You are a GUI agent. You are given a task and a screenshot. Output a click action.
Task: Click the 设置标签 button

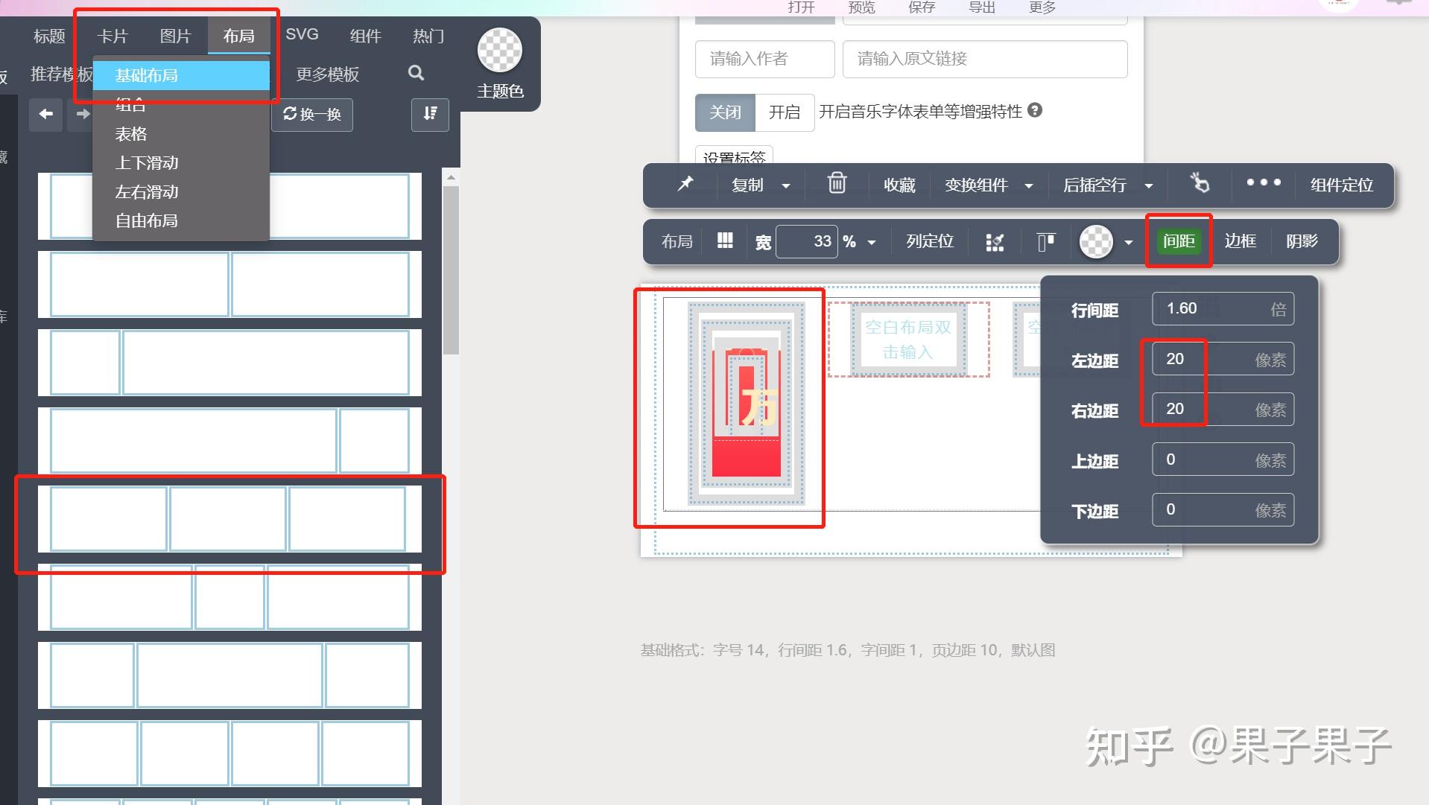coord(734,156)
